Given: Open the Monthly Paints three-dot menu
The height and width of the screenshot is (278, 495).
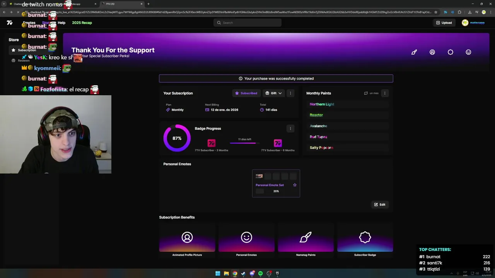Looking at the screenshot, I should pos(384,93).
